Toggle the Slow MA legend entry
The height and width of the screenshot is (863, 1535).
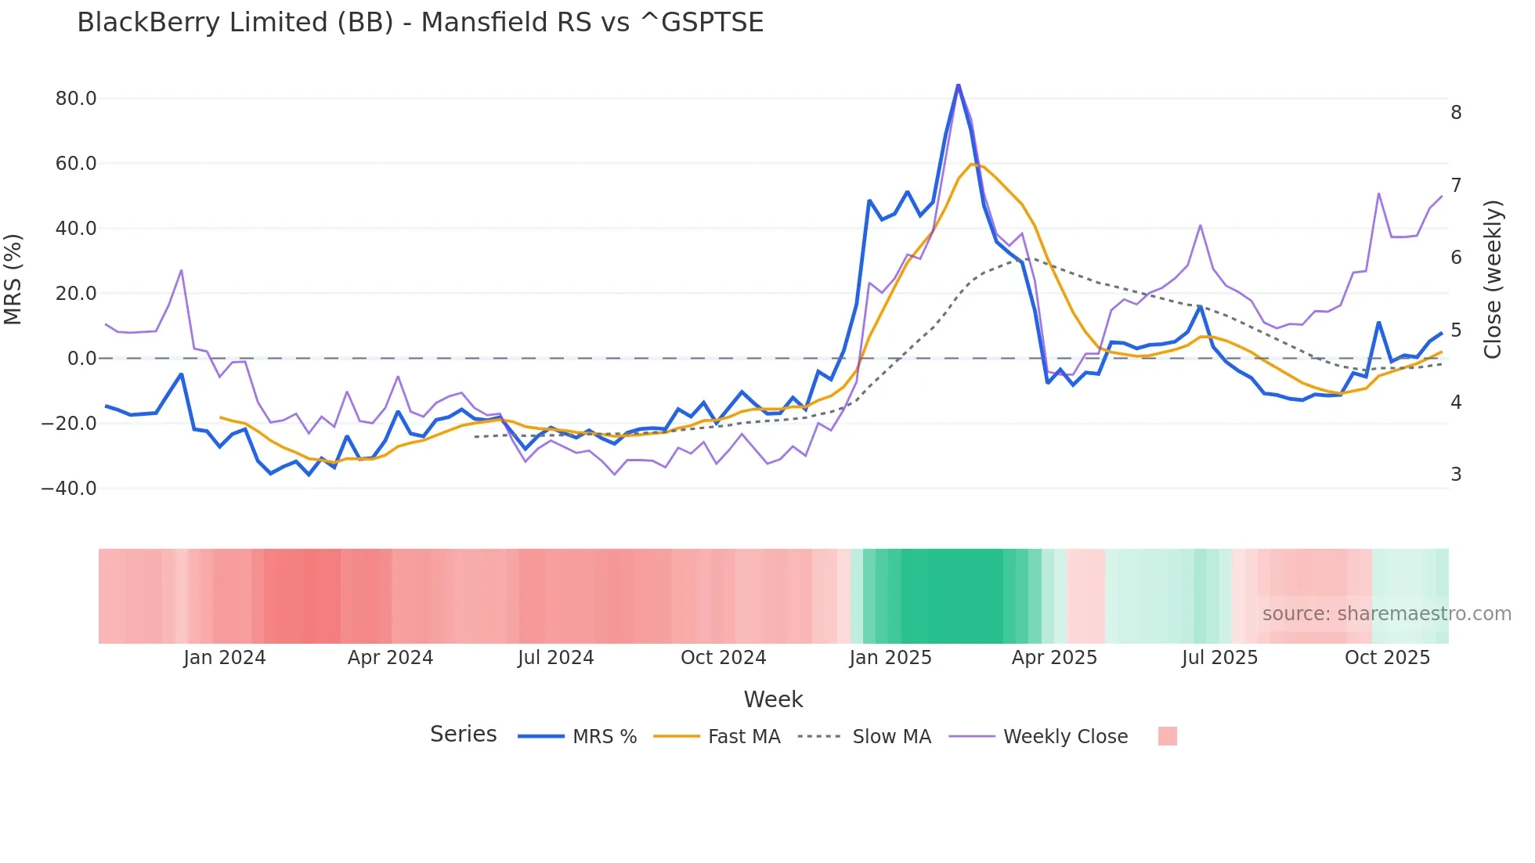(x=865, y=736)
